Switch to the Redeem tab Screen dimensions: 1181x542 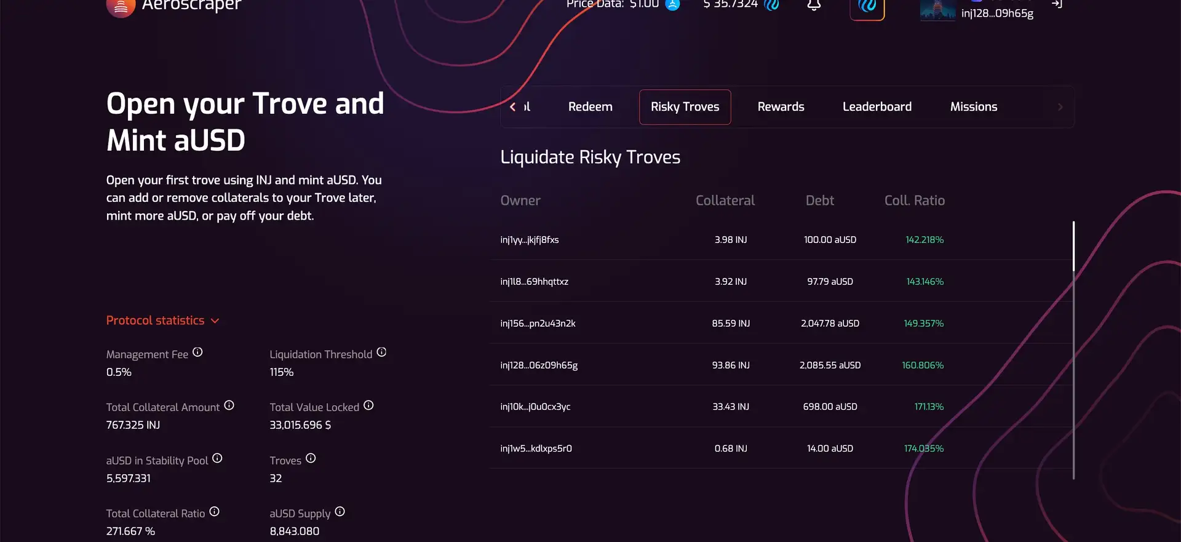(590, 107)
